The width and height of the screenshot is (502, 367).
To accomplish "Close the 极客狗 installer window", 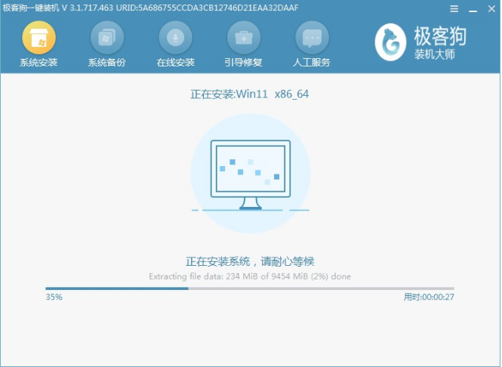I will point(491,8).
